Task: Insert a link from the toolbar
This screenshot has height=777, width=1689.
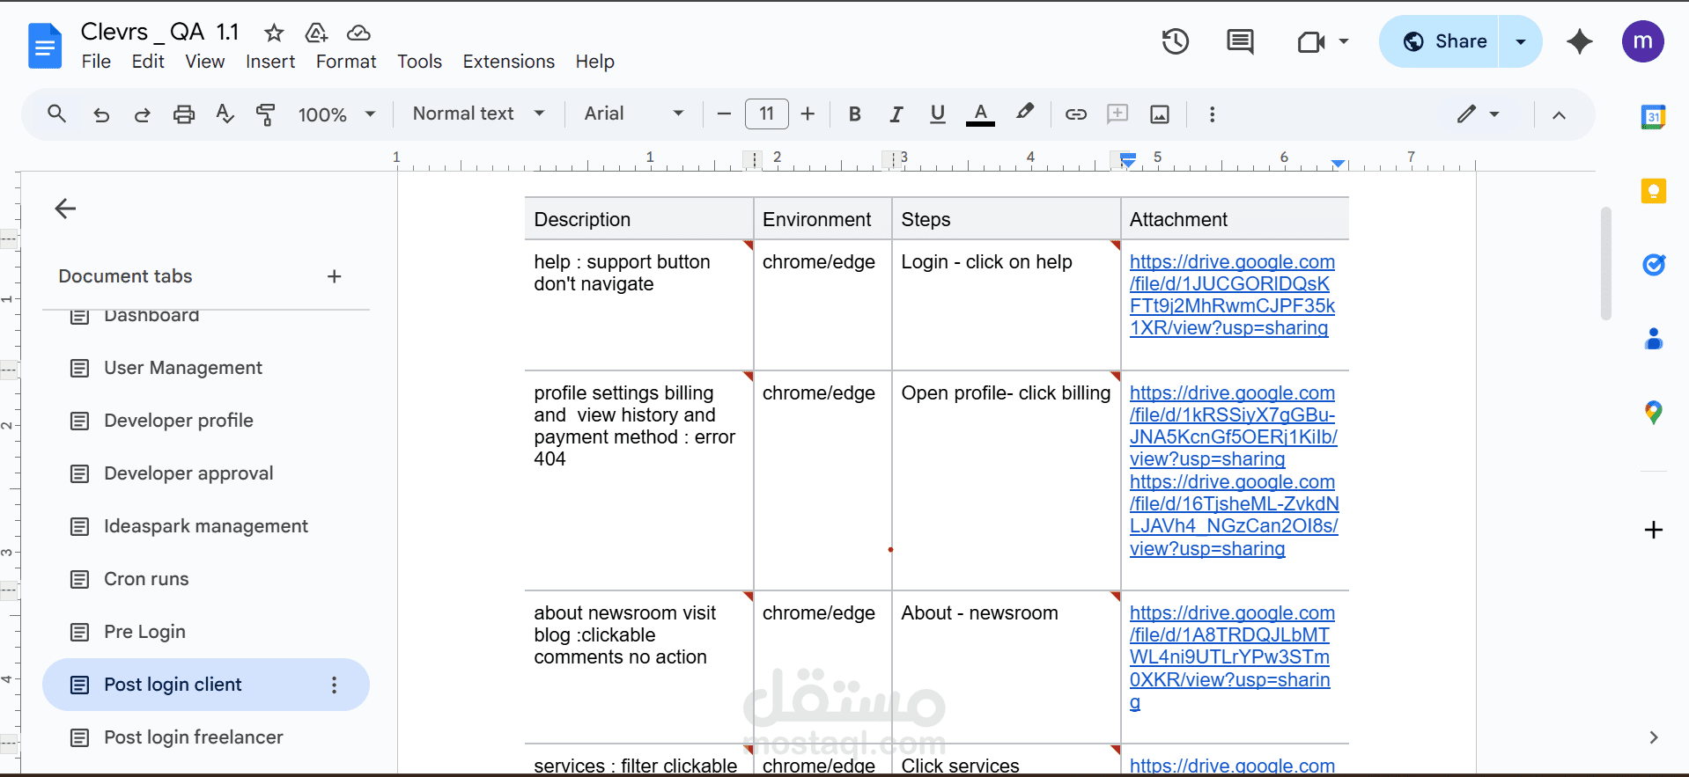Action: pos(1075,114)
